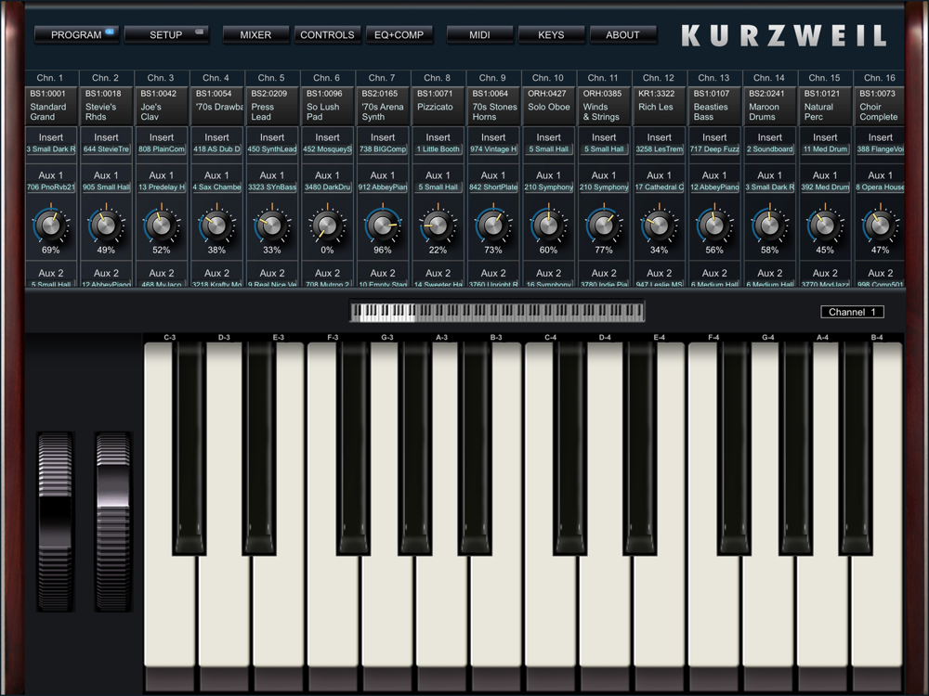Open the Channel 1 selector box

pos(852,312)
